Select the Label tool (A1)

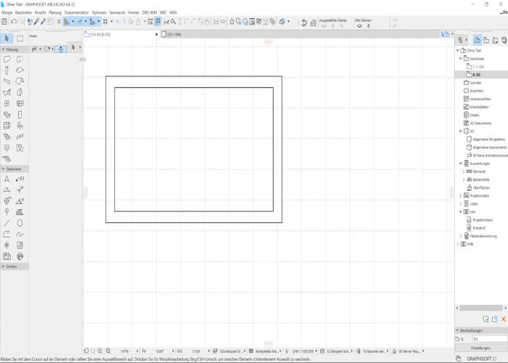[x=20, y=179]
